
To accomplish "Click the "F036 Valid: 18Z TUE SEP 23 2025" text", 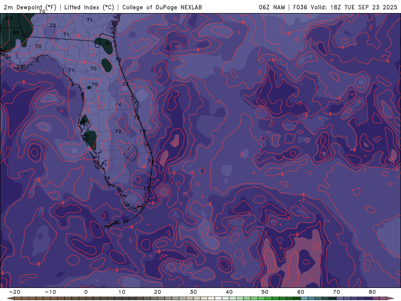I will 345,7.
